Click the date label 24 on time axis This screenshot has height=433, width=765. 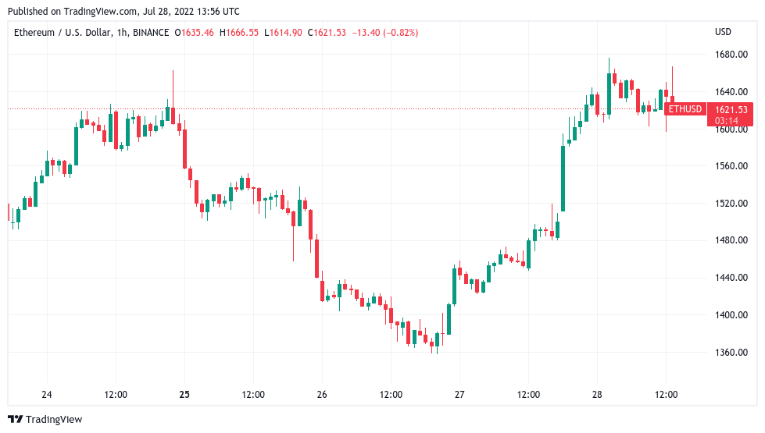click(47, 394)
